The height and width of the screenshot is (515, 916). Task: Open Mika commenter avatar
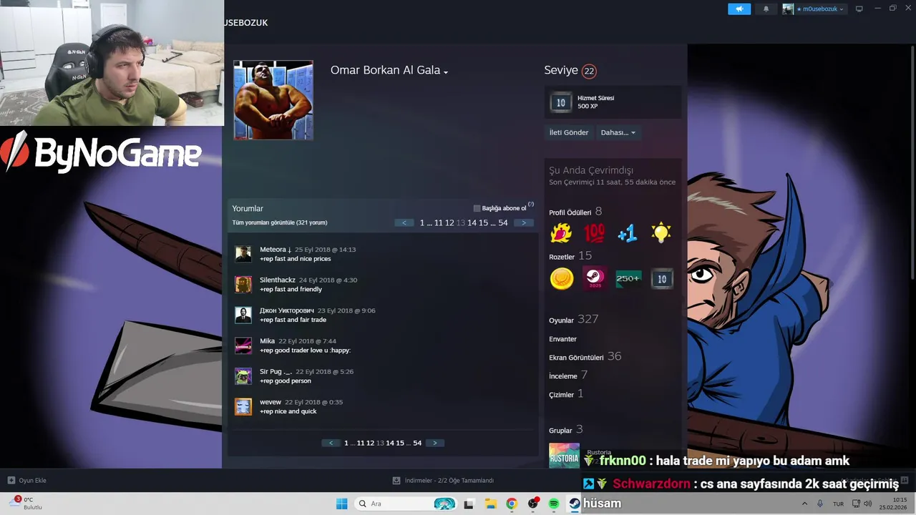point(243,346)
